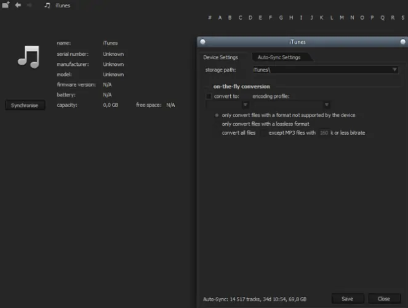Viewport: 408px width, 308px height.
Task: Click the music note icon beside iTunes title
Action: pyautogui.click(x=47, y=6)
